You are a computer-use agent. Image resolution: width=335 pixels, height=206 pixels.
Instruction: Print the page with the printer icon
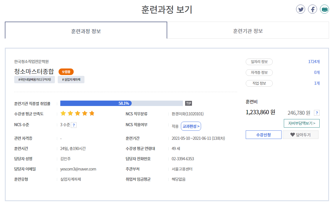324,9
